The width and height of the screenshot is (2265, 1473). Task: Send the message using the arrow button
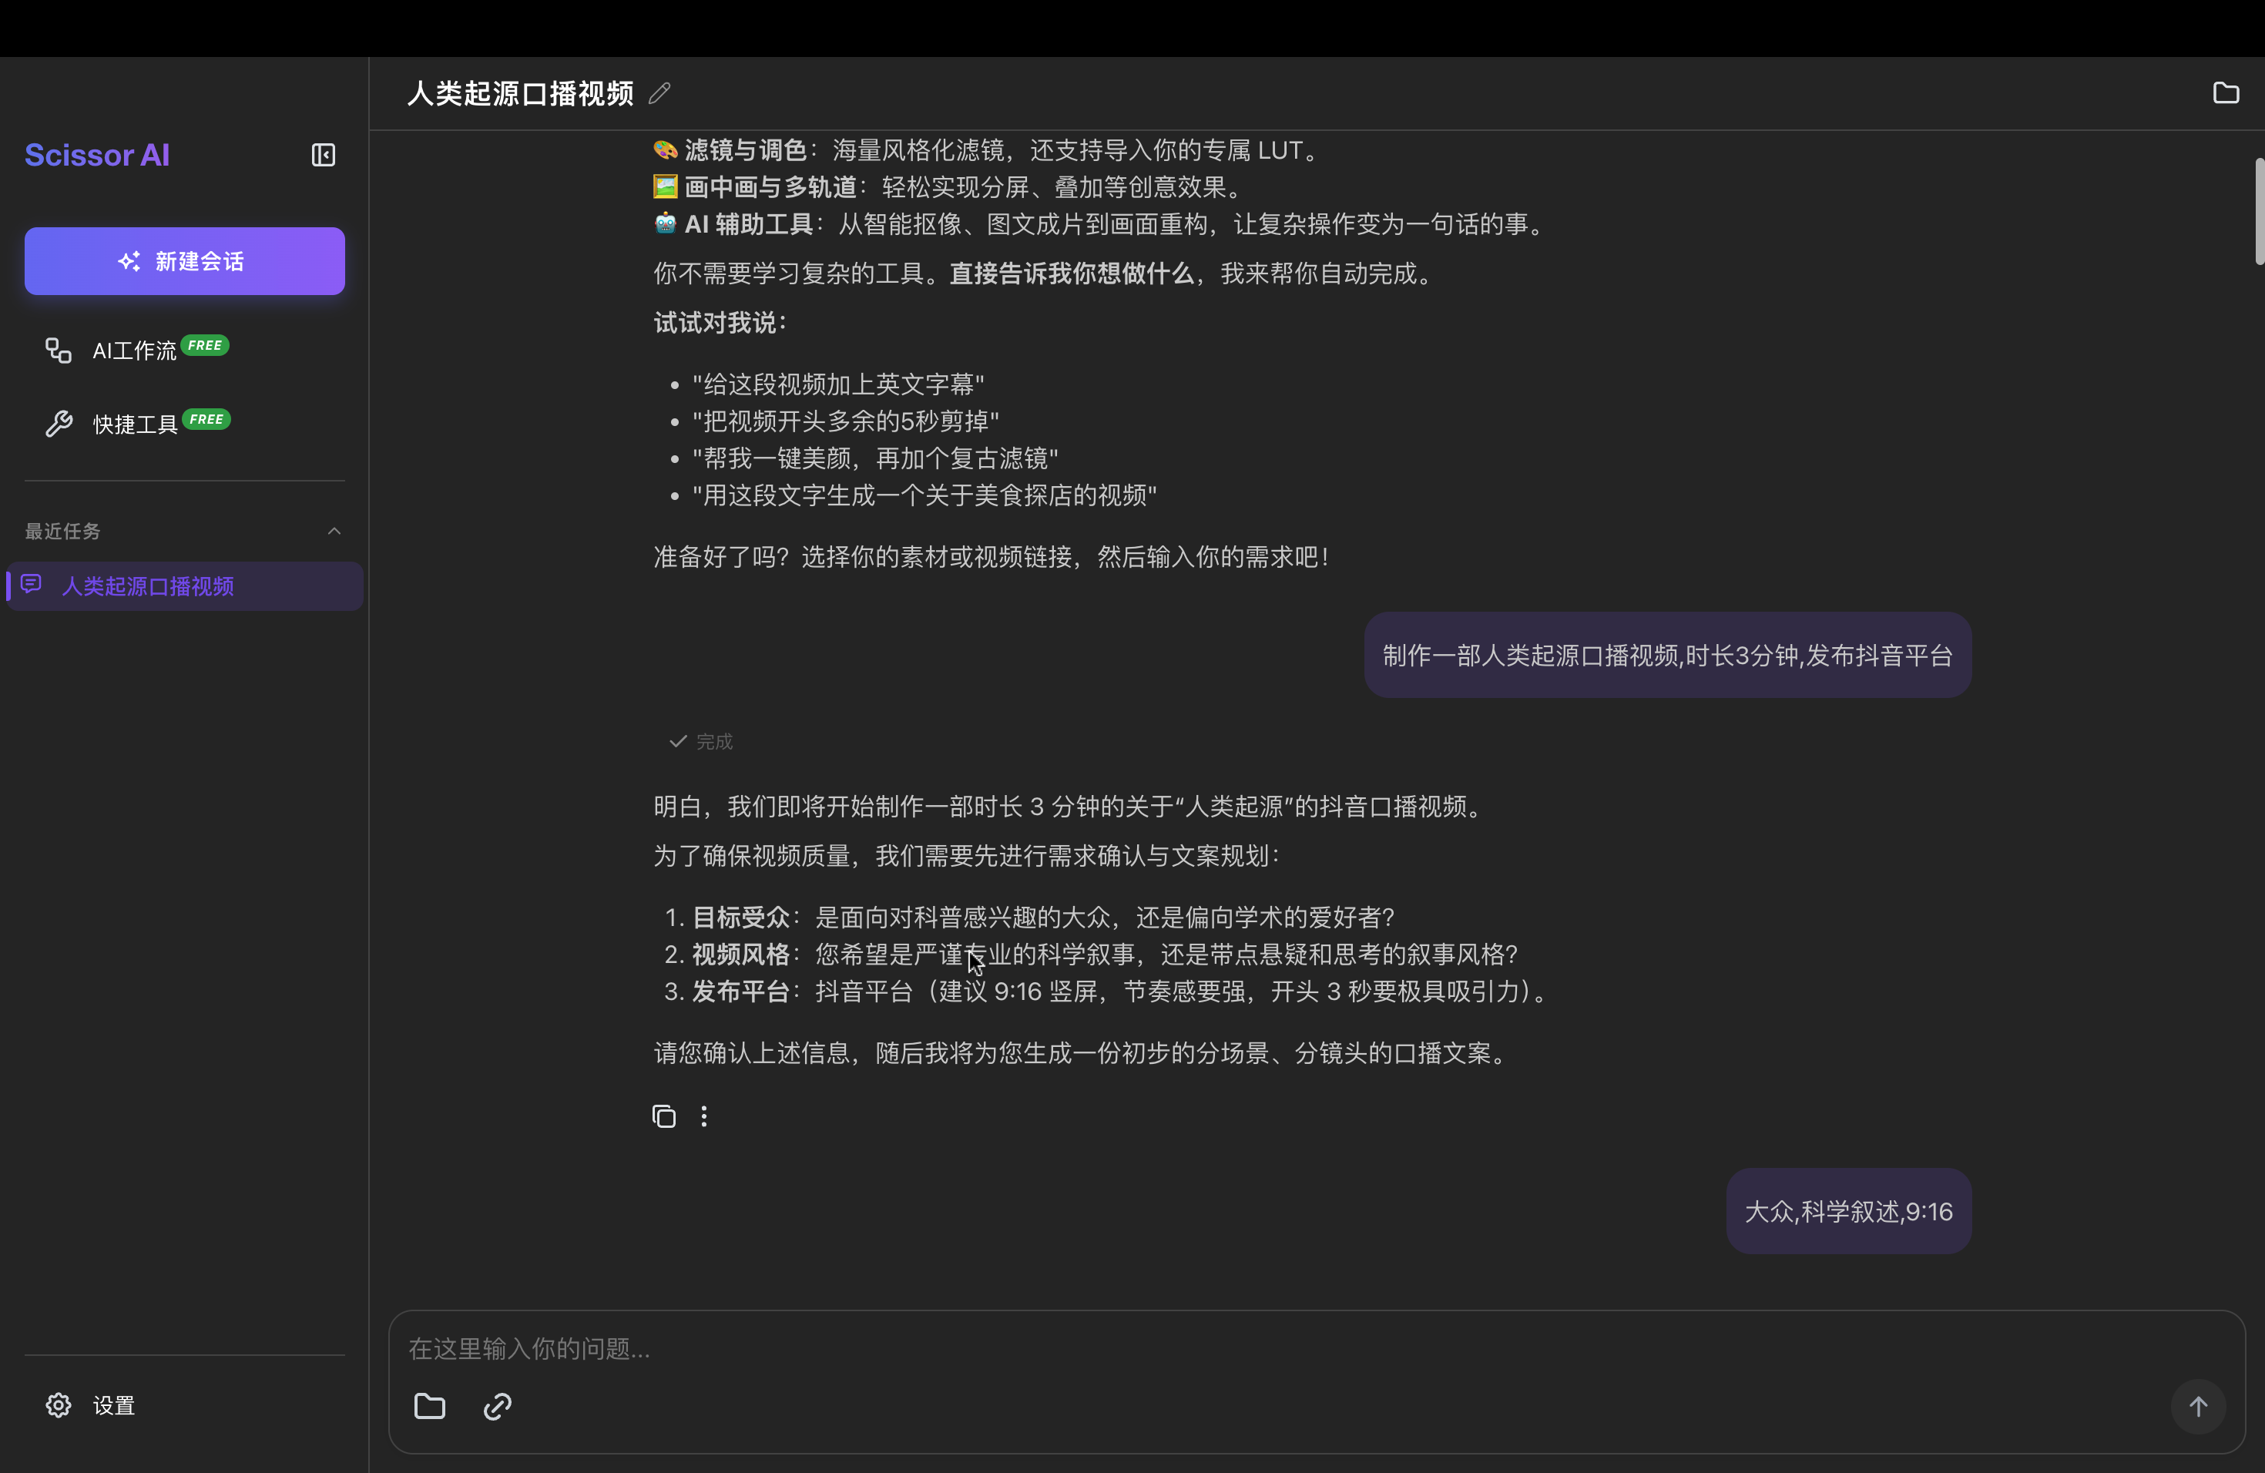coord(2200,1407)
